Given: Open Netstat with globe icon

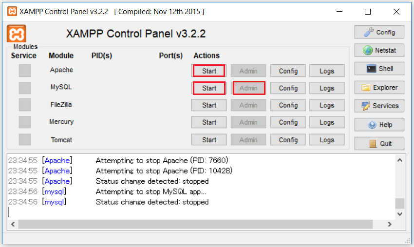Looking at the screenshot, I should click(x=379, y=50).
